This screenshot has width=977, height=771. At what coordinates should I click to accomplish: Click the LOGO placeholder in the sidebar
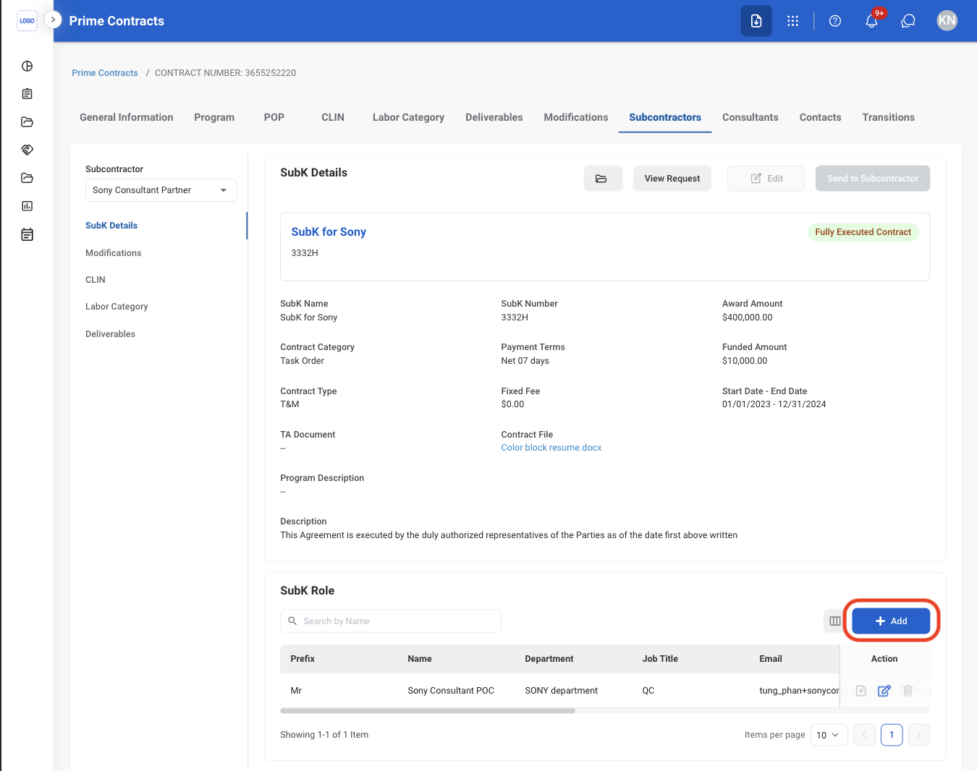click(27, 21)
